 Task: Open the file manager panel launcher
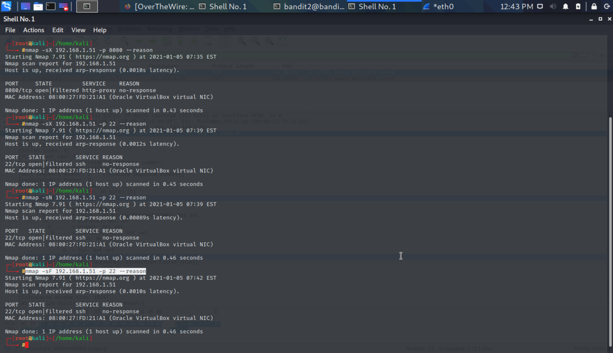click(38, 7)
